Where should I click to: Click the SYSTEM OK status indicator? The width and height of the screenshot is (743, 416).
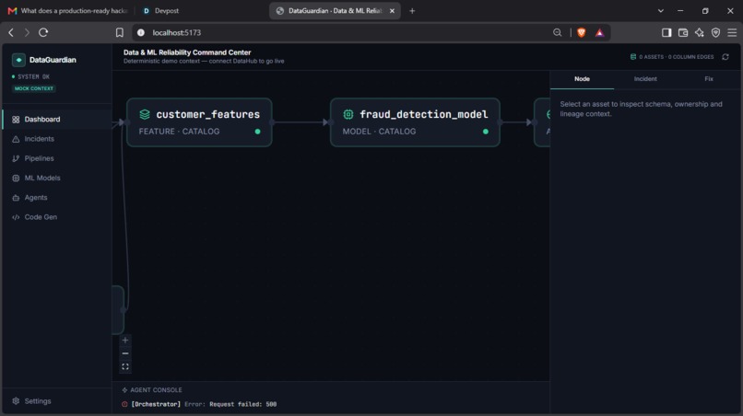tap(30, 76)
